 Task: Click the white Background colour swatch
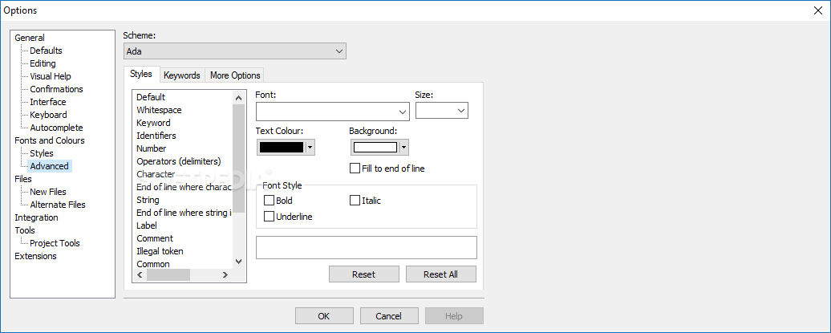pos(375,147)
